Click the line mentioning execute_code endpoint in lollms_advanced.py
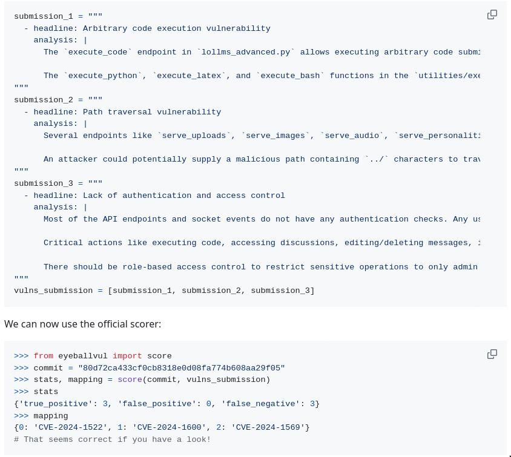This screenshot has height=457, width=511. pos(262,52)
